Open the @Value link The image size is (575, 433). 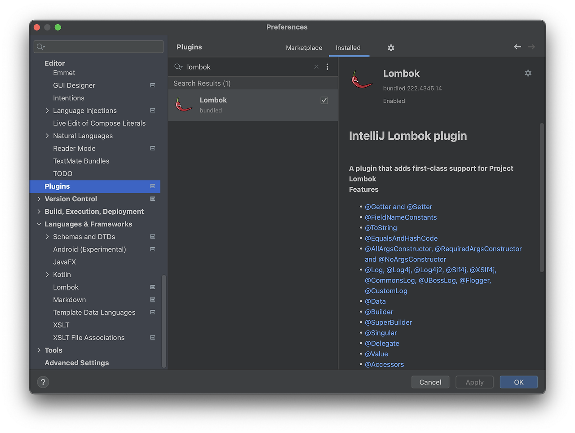376,354
